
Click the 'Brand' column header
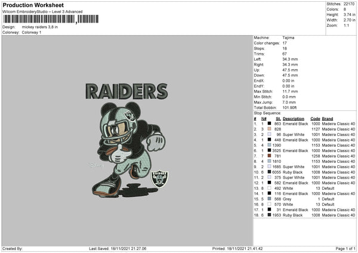[328, 119]
